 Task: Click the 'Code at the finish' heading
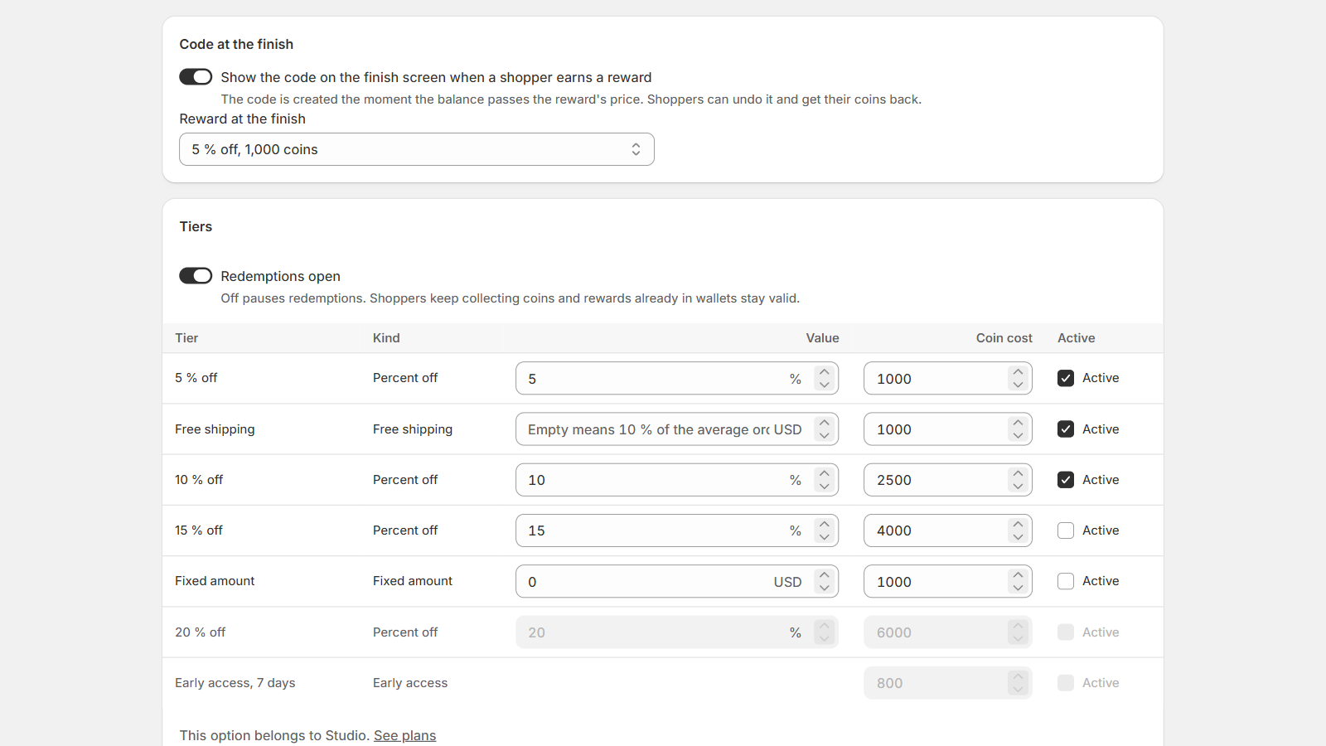coord(236,44)
